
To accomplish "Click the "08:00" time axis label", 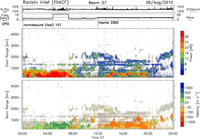I will (73, 134).
